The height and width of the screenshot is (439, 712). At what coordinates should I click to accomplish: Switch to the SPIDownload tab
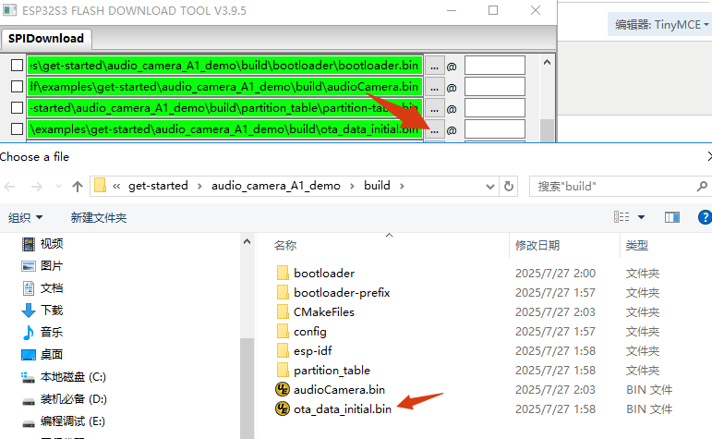click(46, 39)
